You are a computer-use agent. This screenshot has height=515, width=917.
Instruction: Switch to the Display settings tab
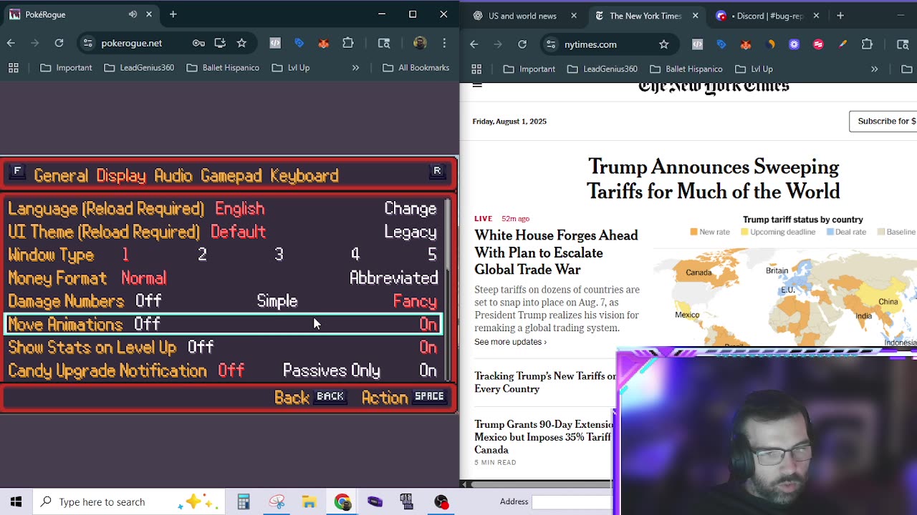[121, 176]
